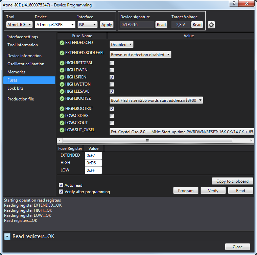Click green status icon beside EXTENDED.CFD
The image size is (257, 255).
[x=62, y=43]
